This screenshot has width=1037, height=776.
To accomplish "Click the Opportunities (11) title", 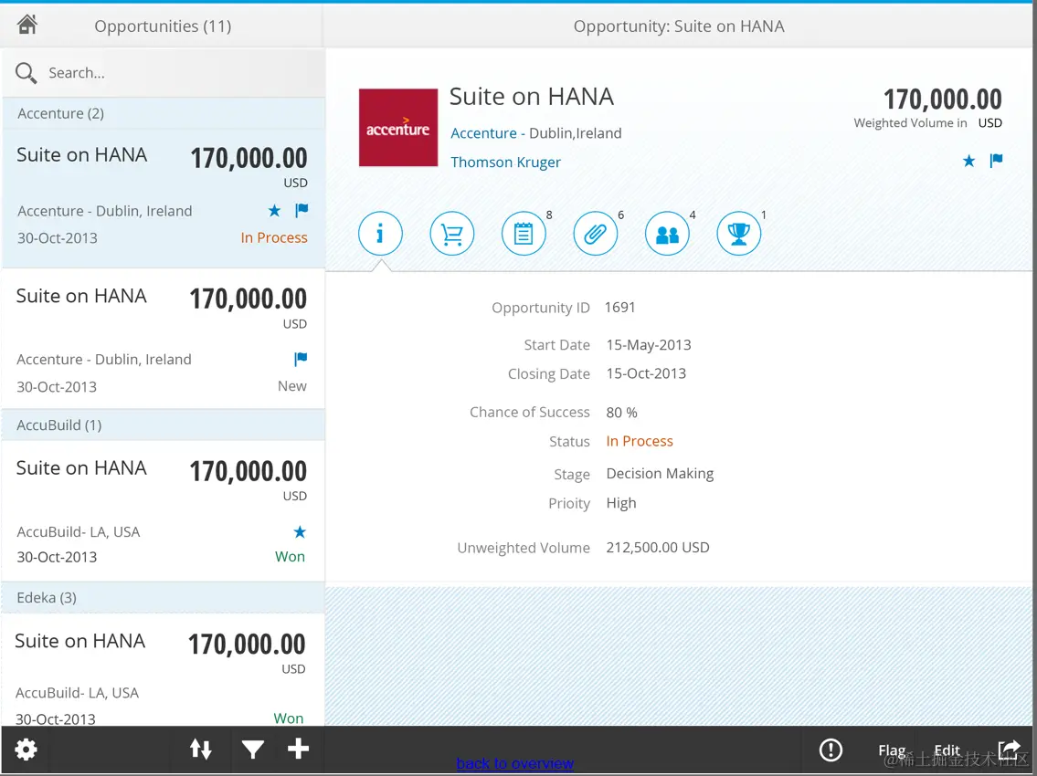I will [x=163, y=26].
